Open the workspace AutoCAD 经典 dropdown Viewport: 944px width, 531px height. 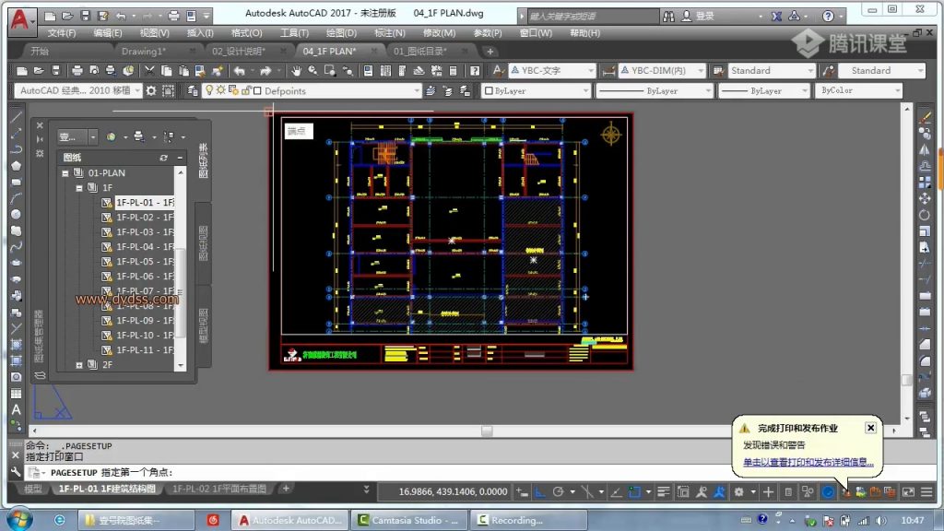[78, 91]
